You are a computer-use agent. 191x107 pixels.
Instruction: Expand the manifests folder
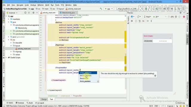point(9,19)
